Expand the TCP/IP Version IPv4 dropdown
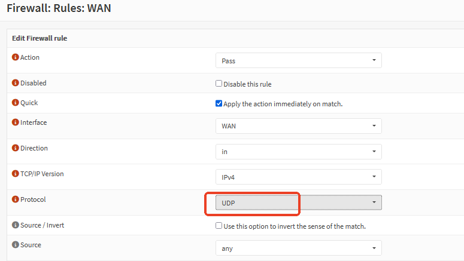Screen dimensions: 464x261 [x=298, y=177]
